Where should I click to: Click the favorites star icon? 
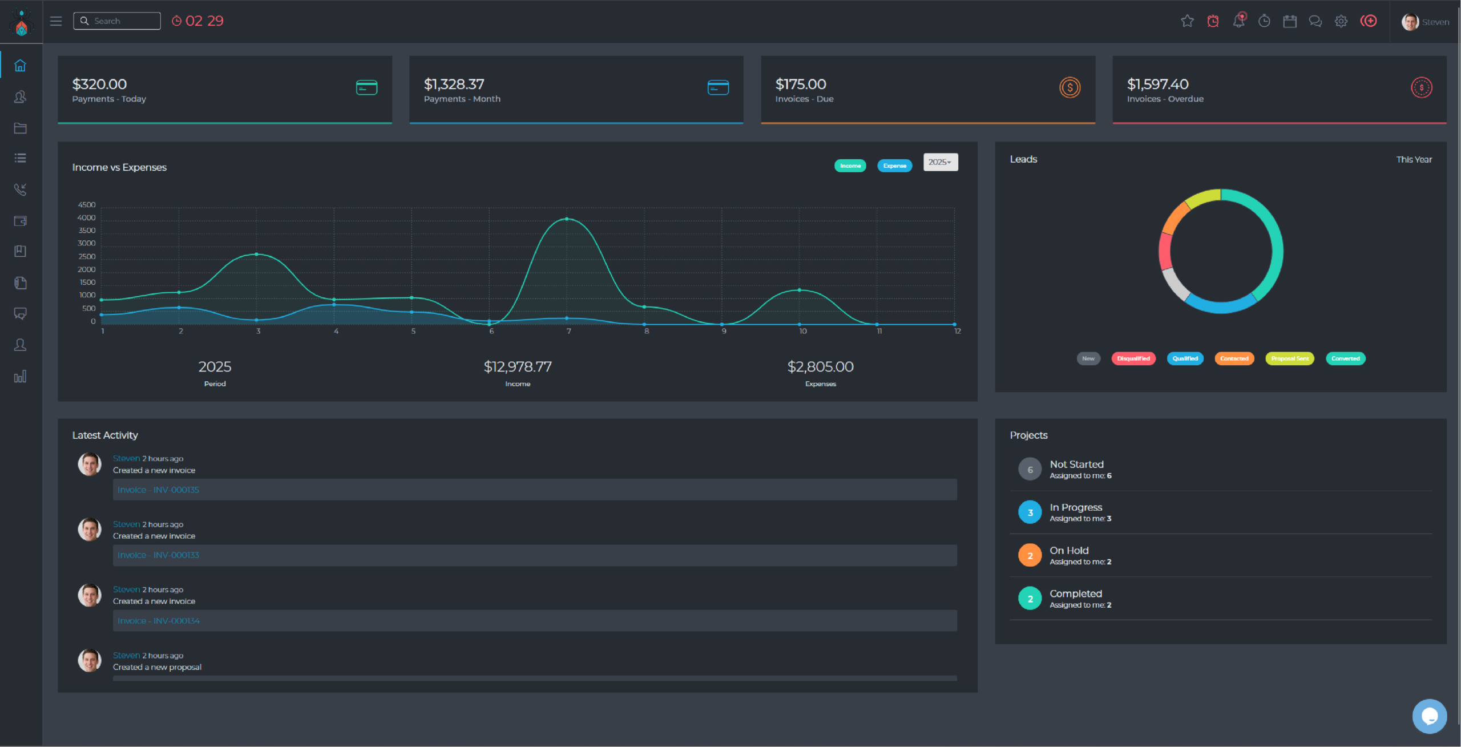click(1187, 21)
